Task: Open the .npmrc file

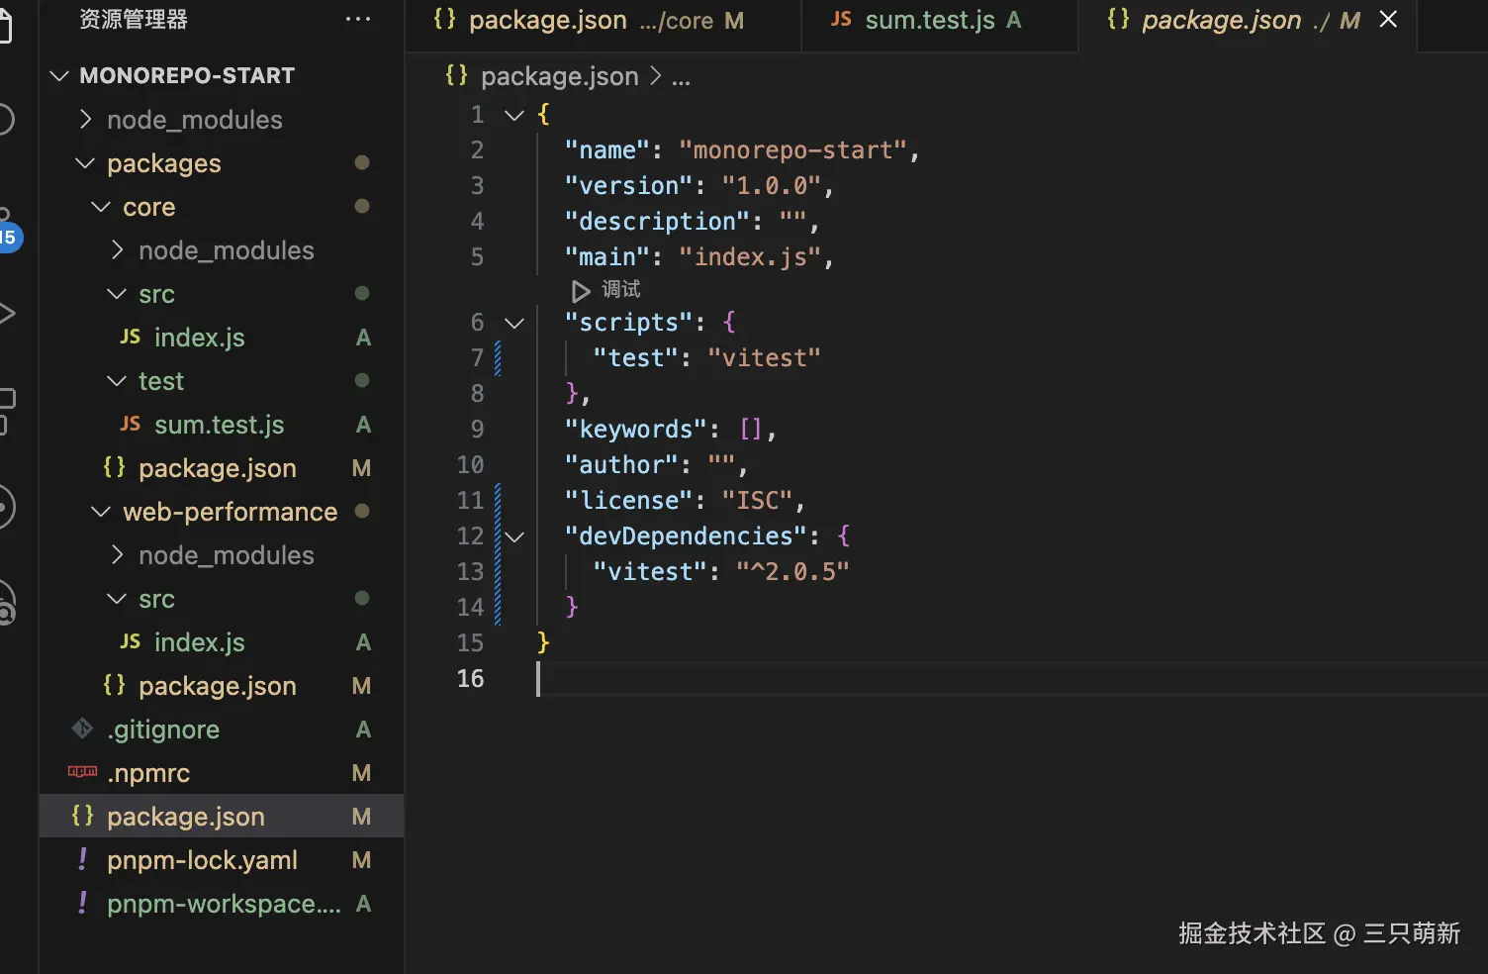Action: point(222,773)
